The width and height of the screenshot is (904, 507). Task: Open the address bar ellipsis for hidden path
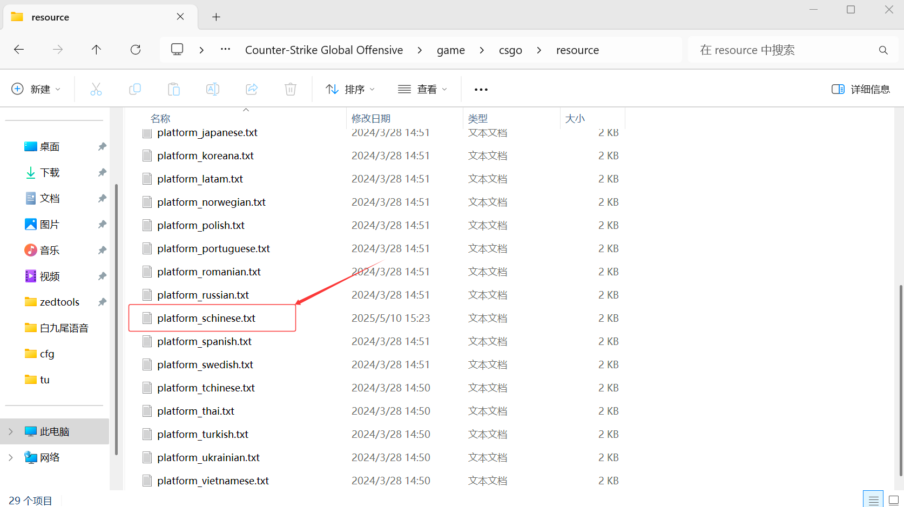click(x=226, y=50)
